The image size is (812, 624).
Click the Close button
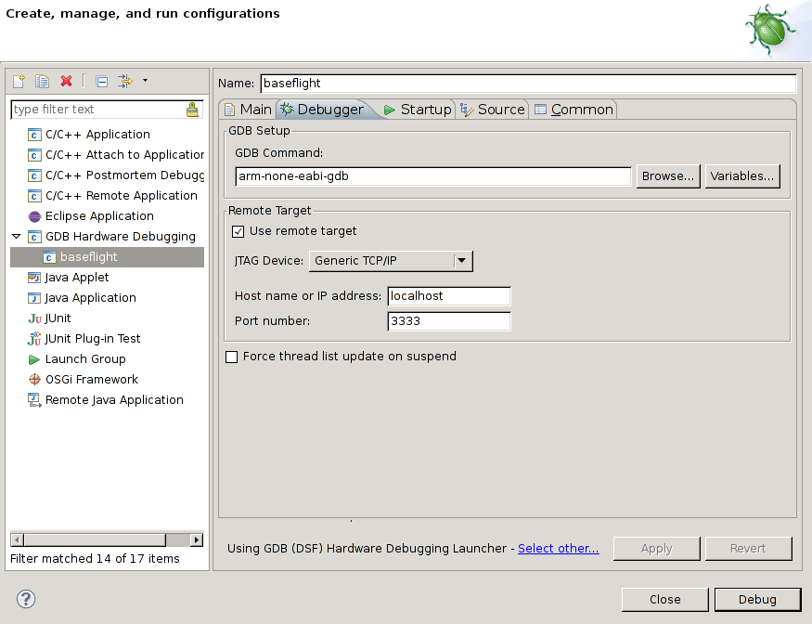click(x=665, y=600)
